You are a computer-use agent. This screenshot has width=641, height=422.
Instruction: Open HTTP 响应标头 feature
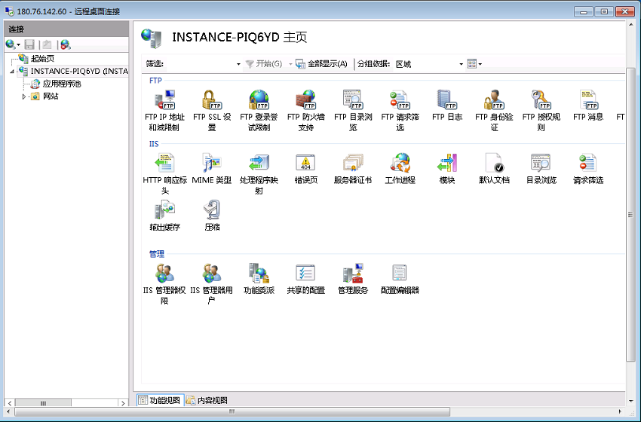[164, 174]
